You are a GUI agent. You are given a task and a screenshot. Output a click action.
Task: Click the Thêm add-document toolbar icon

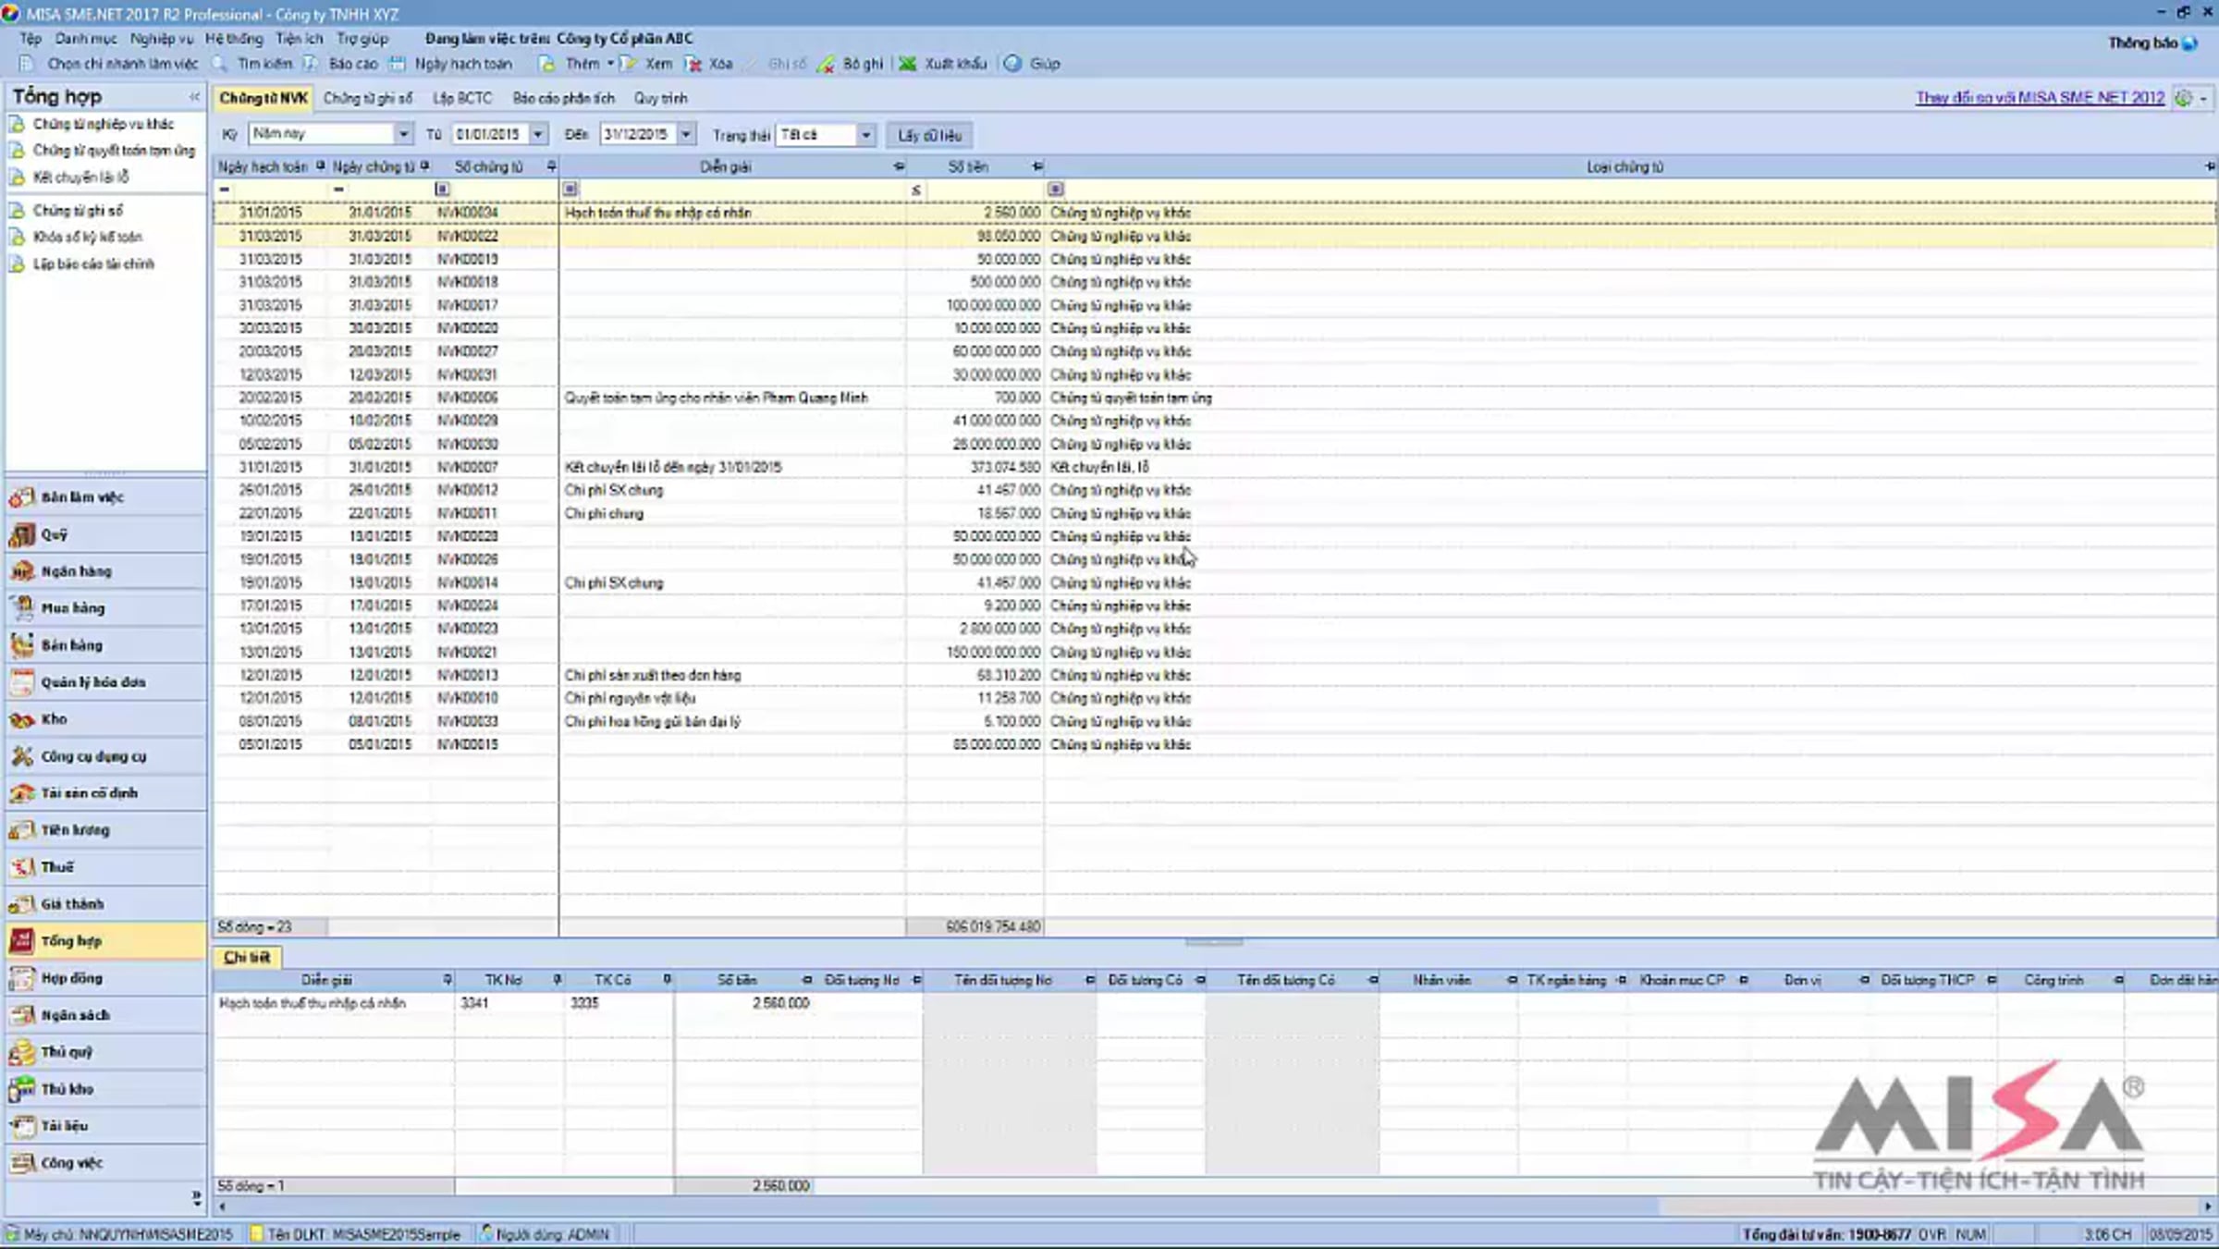pos(547,64)
